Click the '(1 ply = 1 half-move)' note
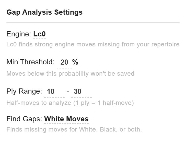Screen dimensions: 186x141 103,103
